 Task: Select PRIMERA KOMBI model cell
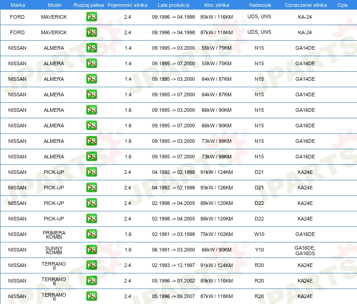(x=54, y=235)
